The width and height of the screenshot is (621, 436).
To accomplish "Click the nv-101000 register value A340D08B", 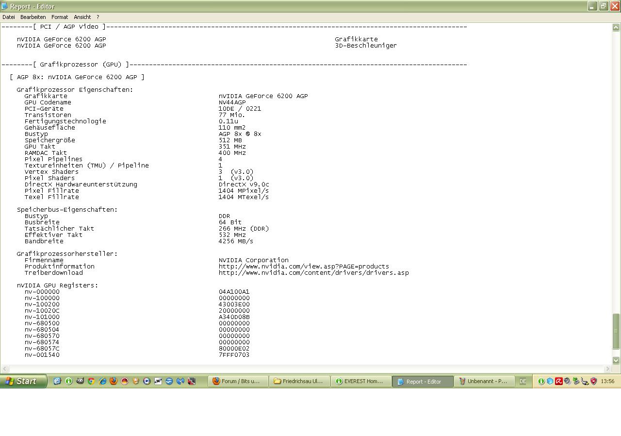I will point(234,317).
